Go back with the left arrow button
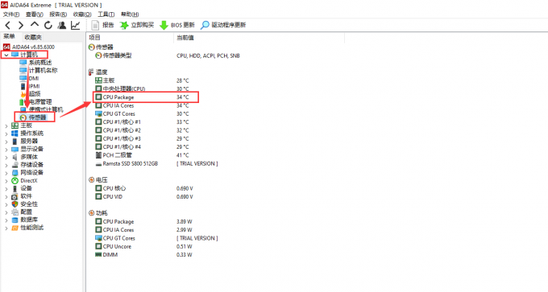The height and width of the screenshot is (292, 548). pyautogui.click(x=8, y=25)
